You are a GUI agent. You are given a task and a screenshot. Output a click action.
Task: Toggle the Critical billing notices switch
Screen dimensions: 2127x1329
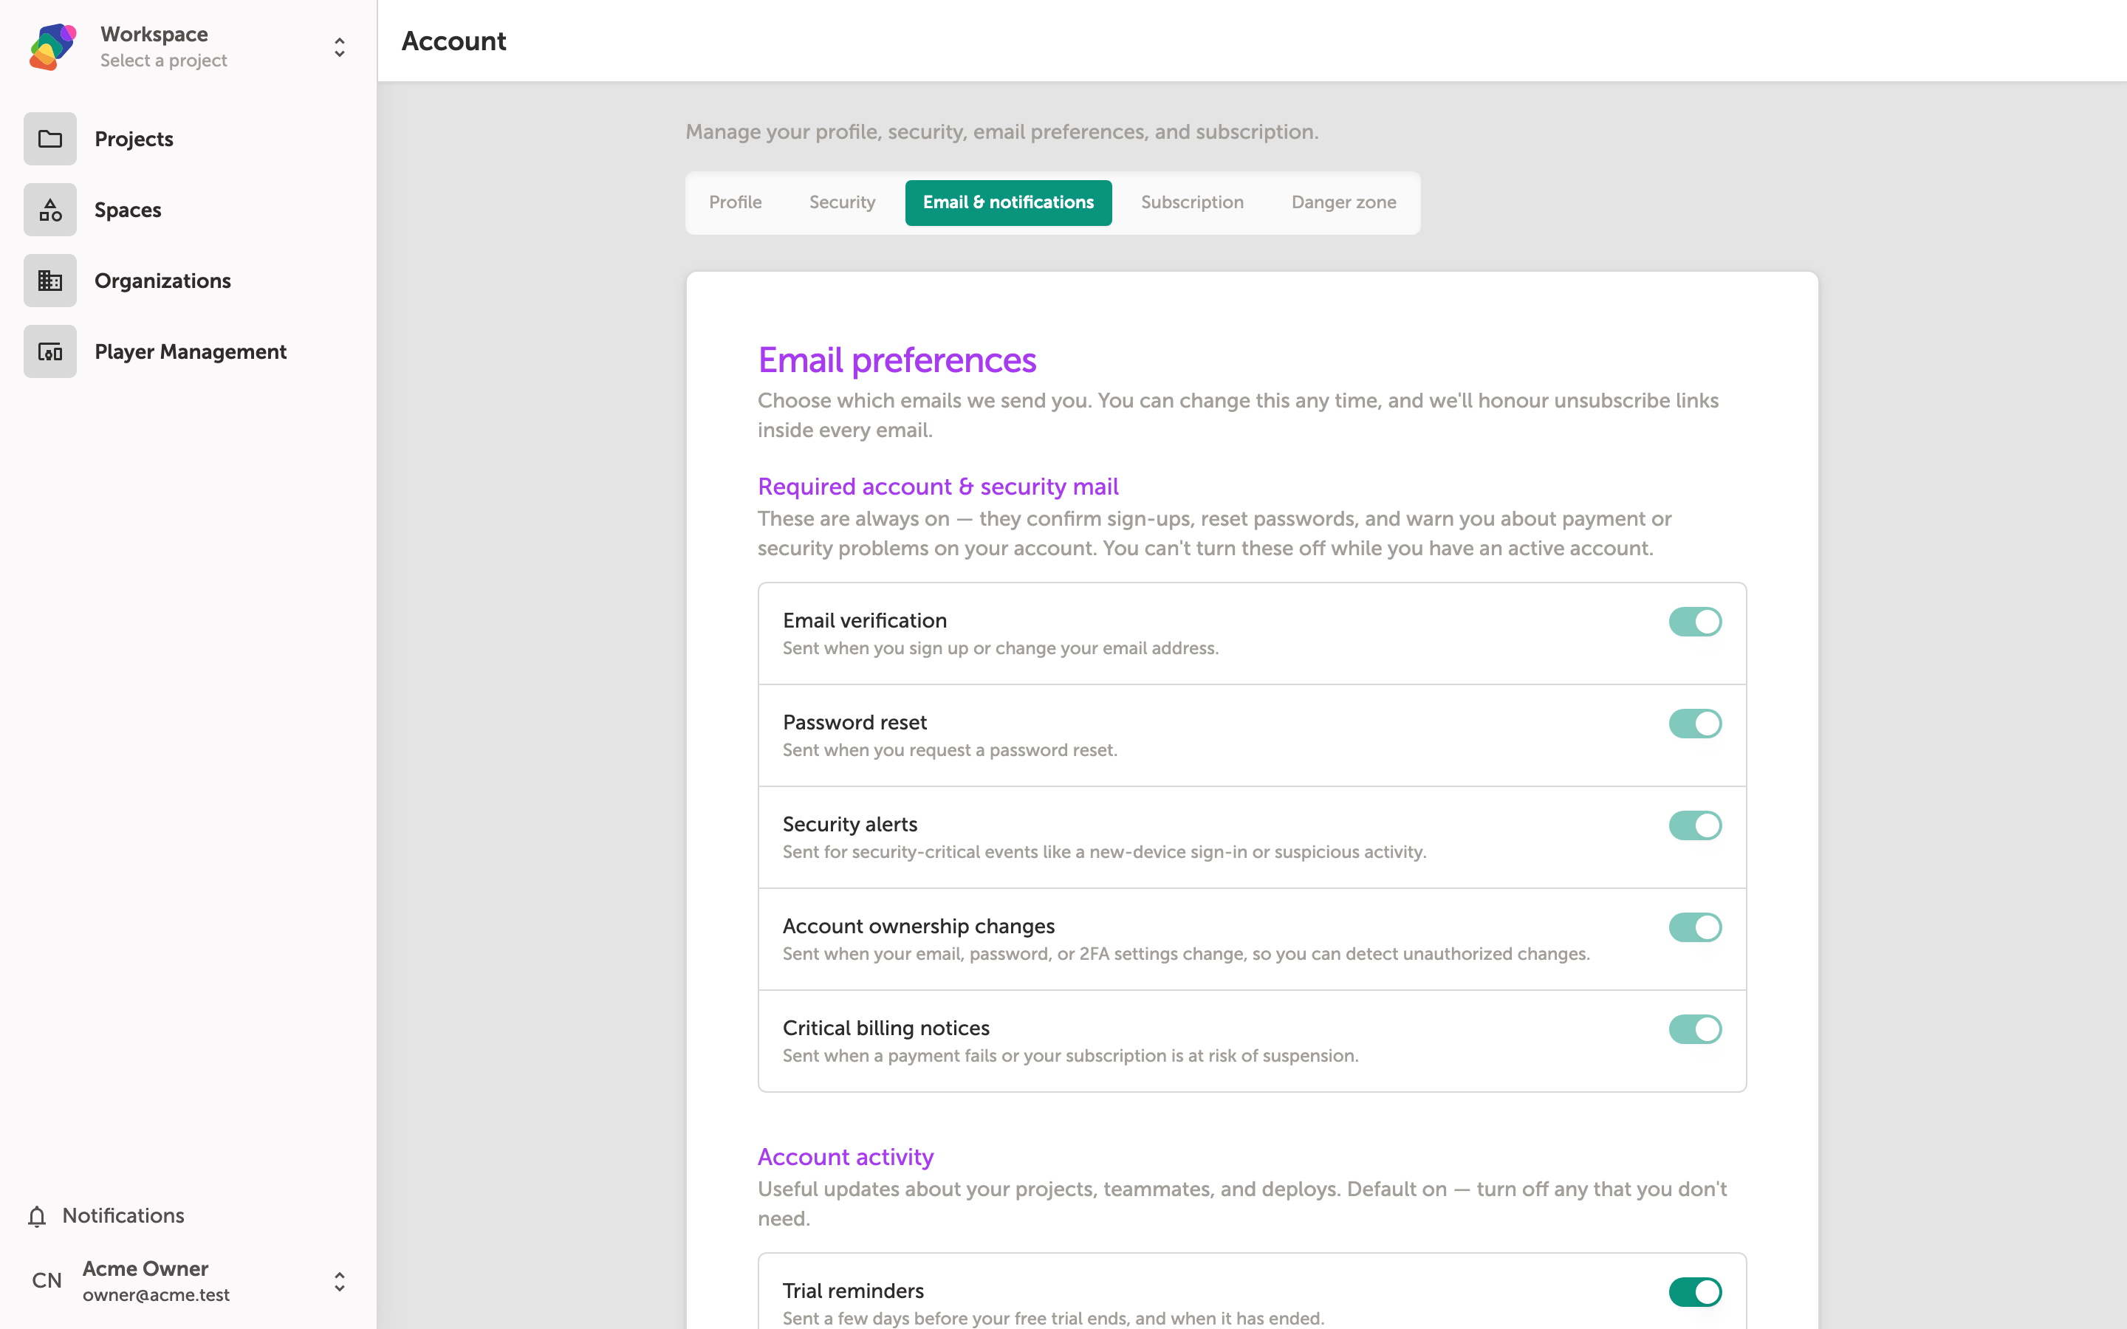pos(1694,1029)
